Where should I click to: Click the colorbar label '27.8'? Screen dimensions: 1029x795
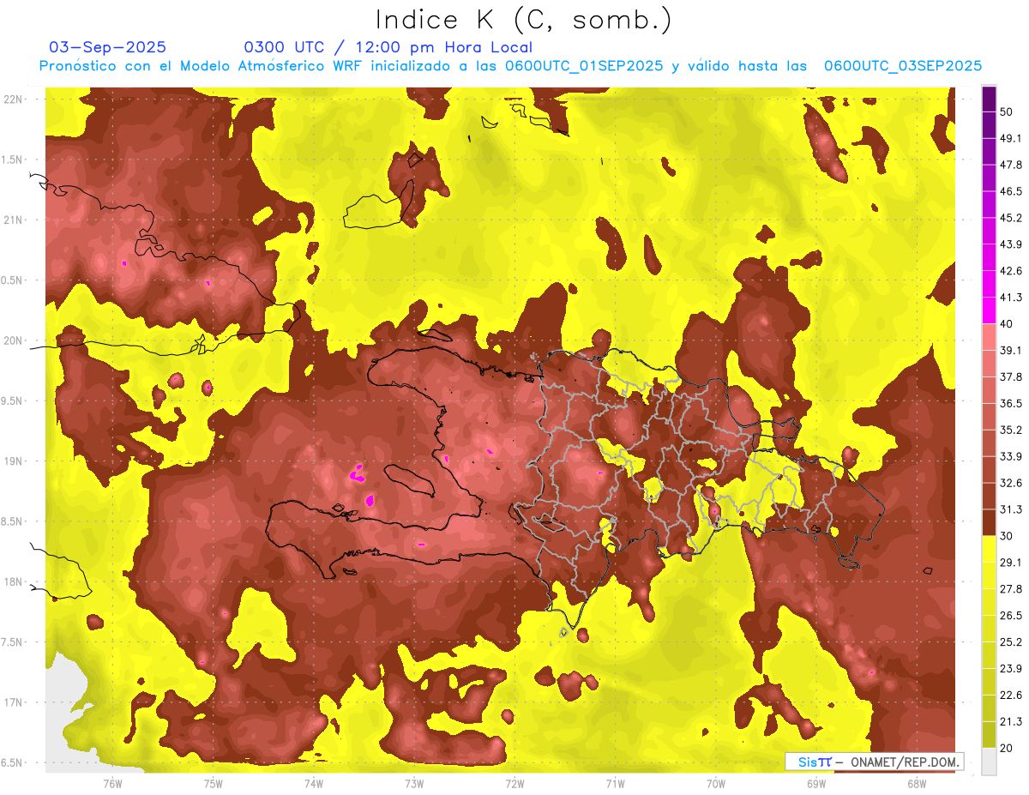click(1011, 589)
